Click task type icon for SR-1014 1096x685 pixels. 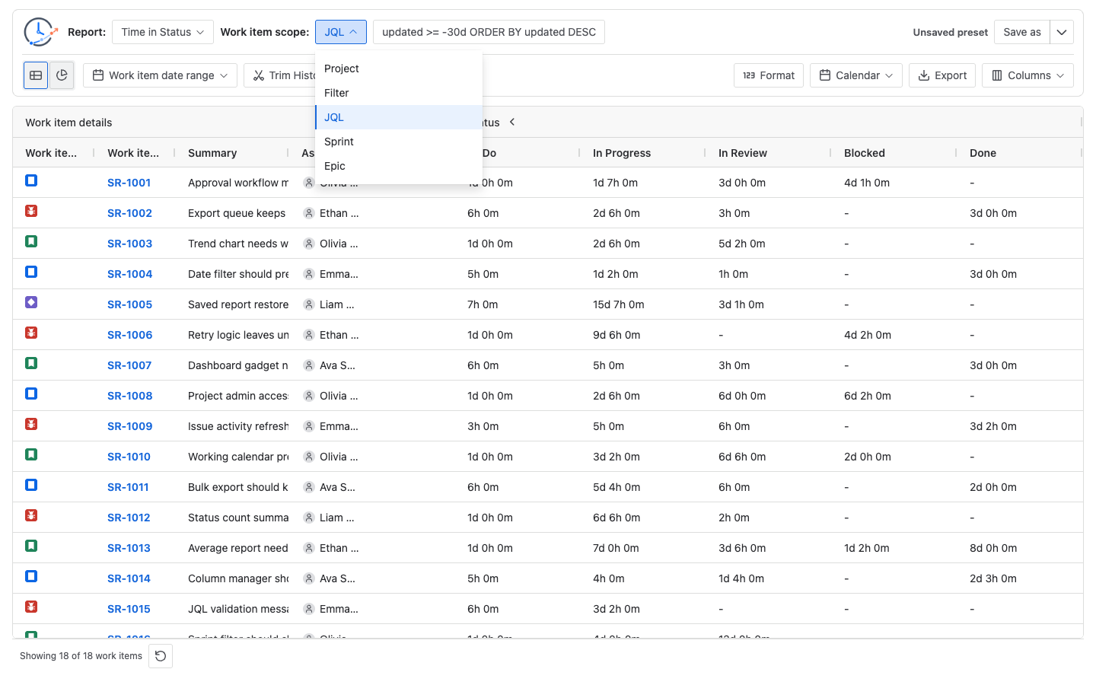[31, 576]
